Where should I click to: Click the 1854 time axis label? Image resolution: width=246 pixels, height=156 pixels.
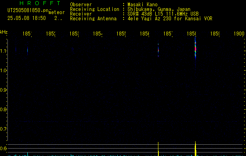[98, 34]
